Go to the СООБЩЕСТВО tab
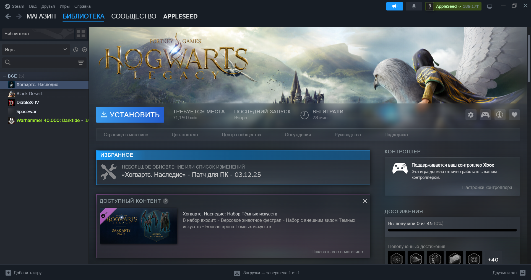Screen dimensions: 531x280 134,17
